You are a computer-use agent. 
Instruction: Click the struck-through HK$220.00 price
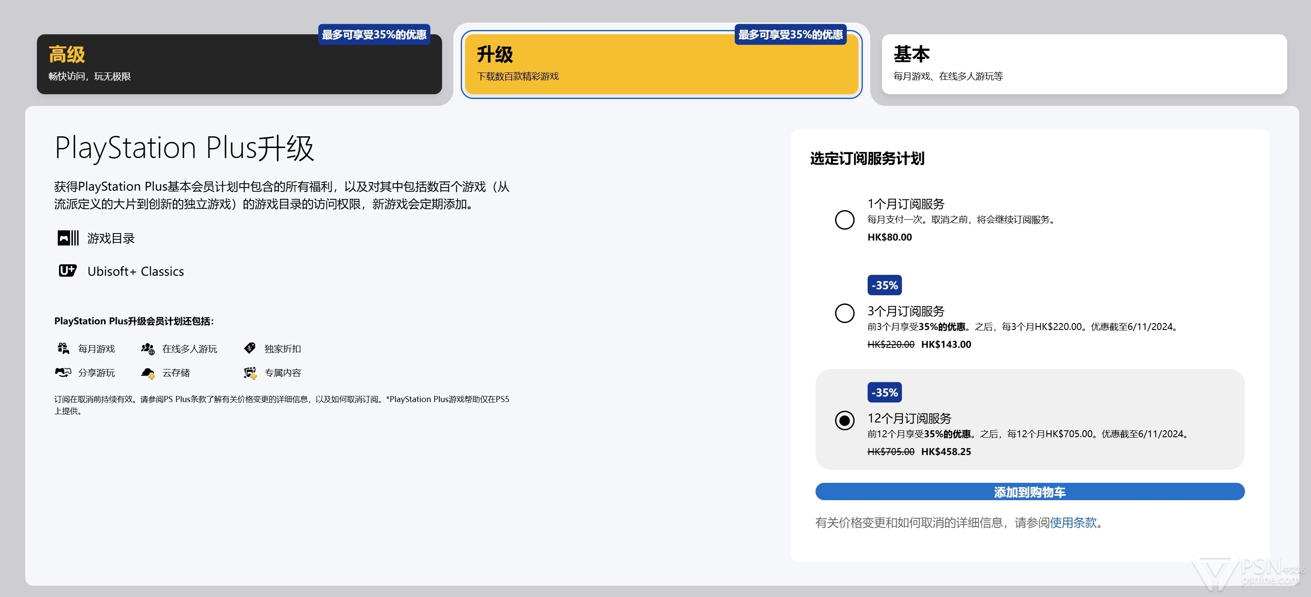click(x=891, y=345)
